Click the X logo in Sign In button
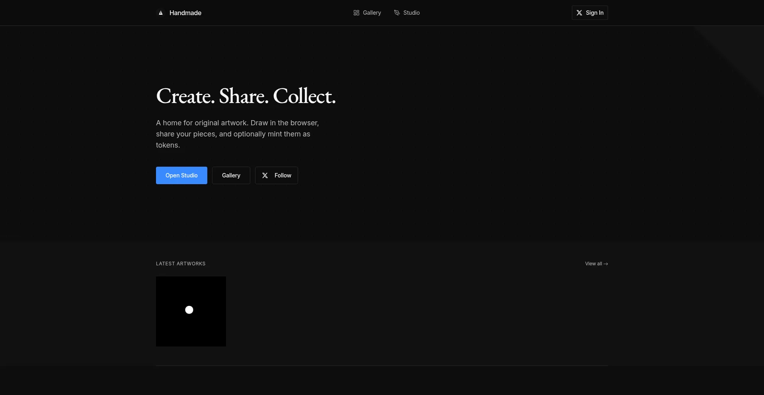Image resolution: width=764 pixels, height=395 pixels. coord(579,13)
